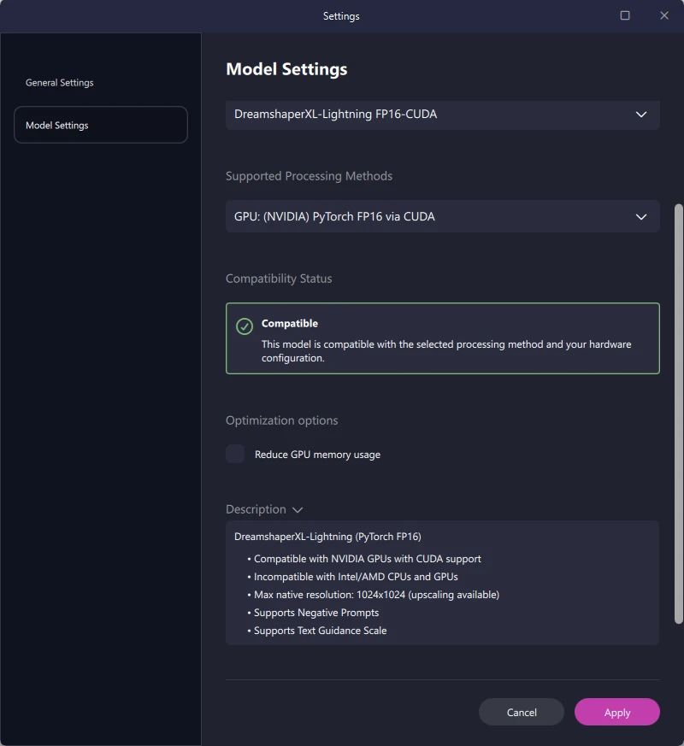Open the DreamshaperXL-Lightning FP16-CUDA model dropdown
This screenshot has height=746, width=684.
[442, 115]
